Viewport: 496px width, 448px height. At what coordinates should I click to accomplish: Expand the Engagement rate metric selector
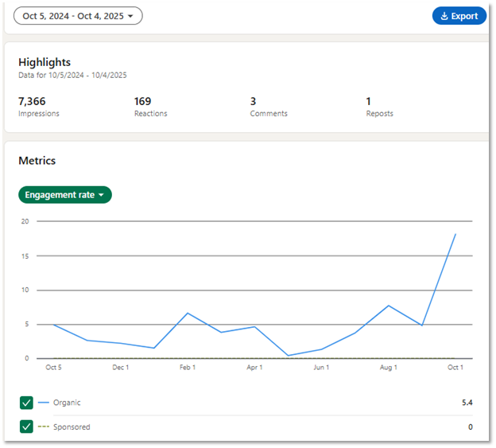(65, 195)
